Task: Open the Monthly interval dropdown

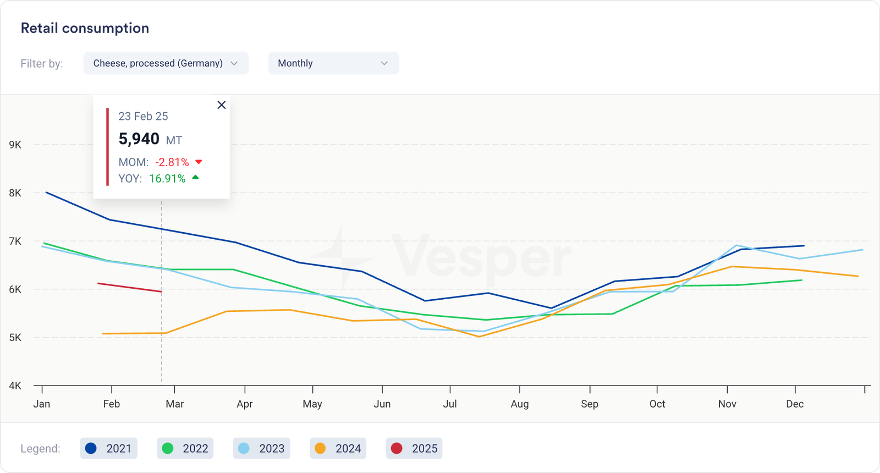Action: pyautogui.click(x=333, y=63)
